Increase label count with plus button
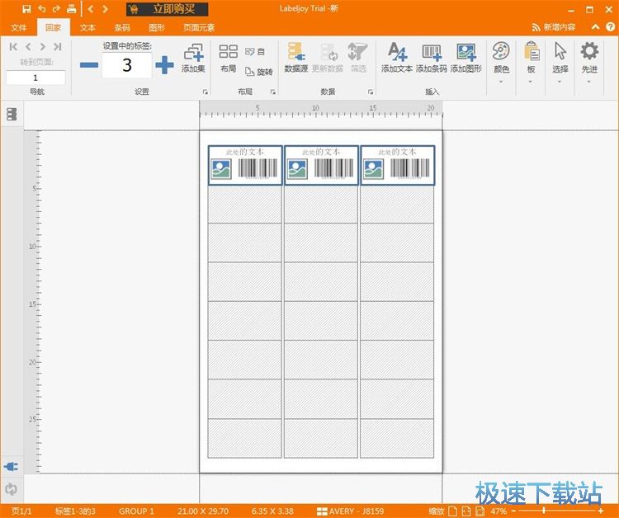The height and width of the screenshot is (518, 619). click(164, 65)
